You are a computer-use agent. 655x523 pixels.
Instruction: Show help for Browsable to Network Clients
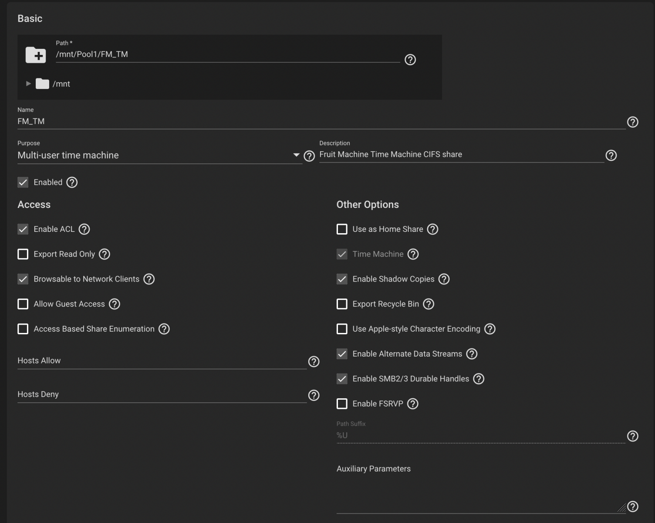149,279
